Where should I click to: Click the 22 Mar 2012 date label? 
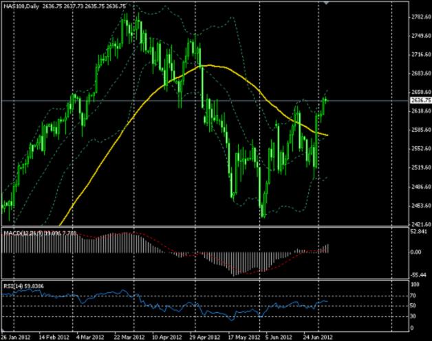pos(129,337)
